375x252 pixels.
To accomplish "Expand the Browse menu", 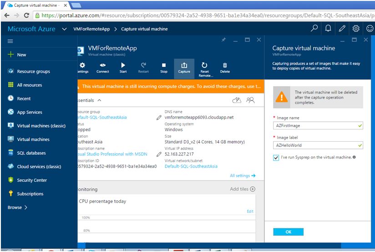I will point(17,207).
